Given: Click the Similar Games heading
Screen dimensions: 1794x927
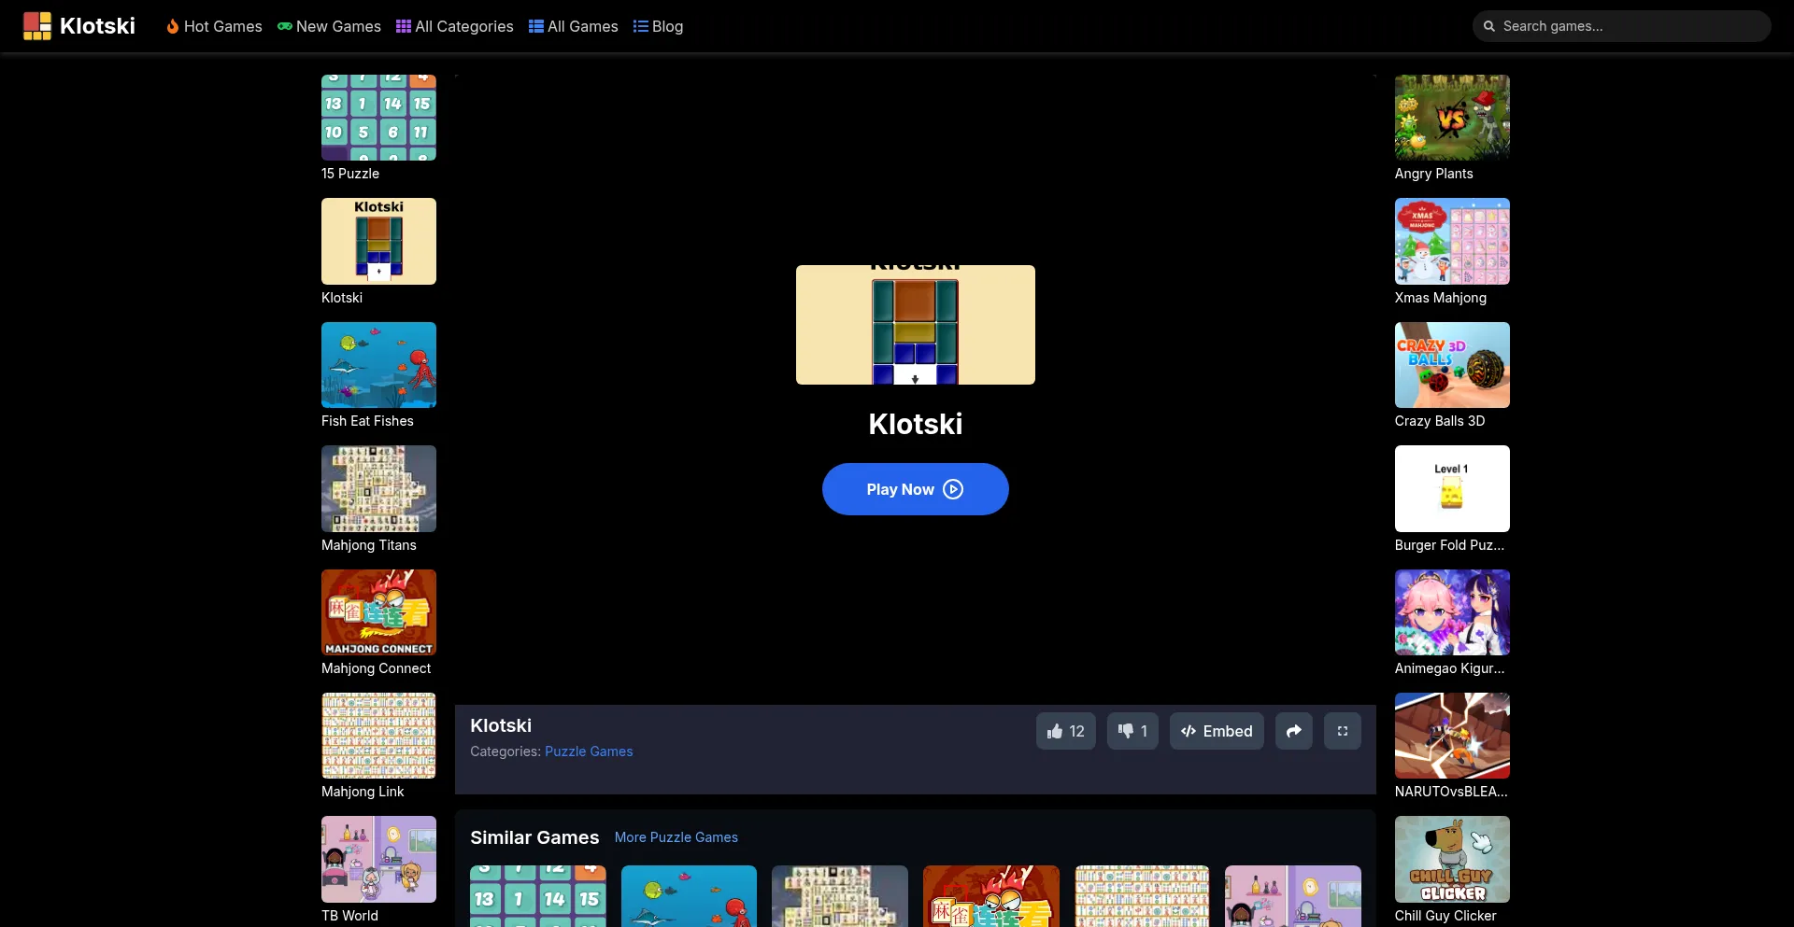Looking at the screenshot, I should (534, 837).
